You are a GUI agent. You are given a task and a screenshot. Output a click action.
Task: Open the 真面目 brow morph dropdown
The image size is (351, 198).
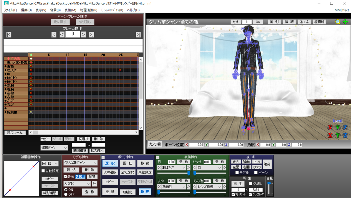pos(174,187)
